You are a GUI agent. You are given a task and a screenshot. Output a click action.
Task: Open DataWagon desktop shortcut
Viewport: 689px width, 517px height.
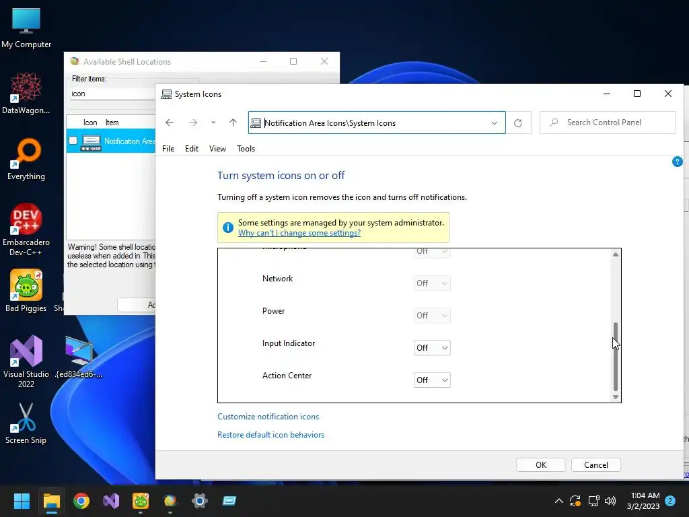click(26, 93)
